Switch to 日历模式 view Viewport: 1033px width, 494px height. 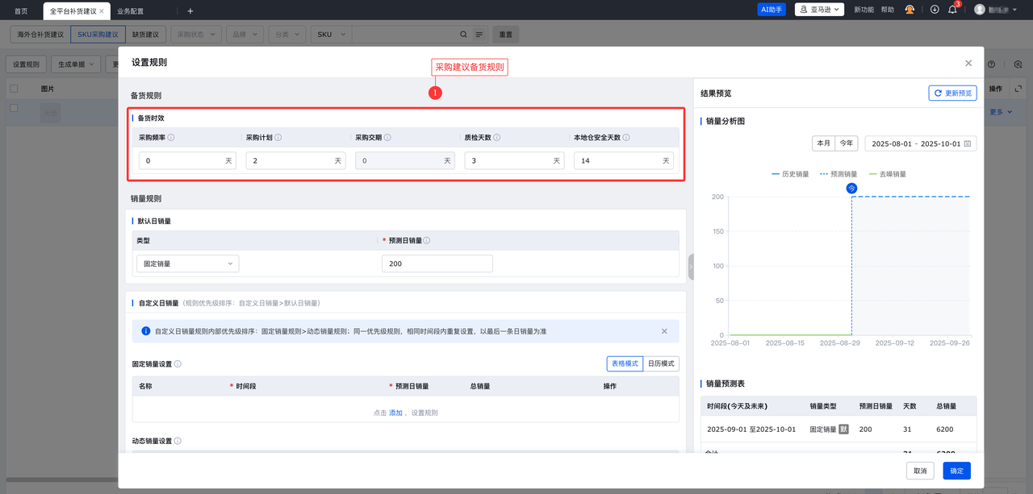click(x=661, y=363)
